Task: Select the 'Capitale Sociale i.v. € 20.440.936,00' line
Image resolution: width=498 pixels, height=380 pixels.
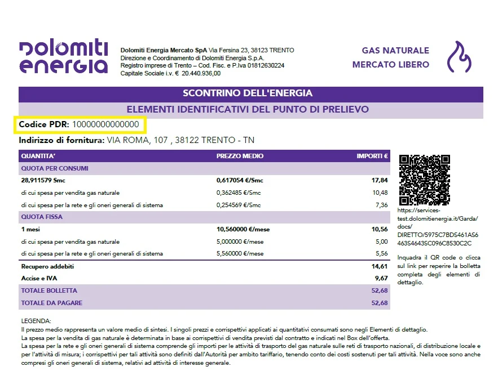Action: 170,74
